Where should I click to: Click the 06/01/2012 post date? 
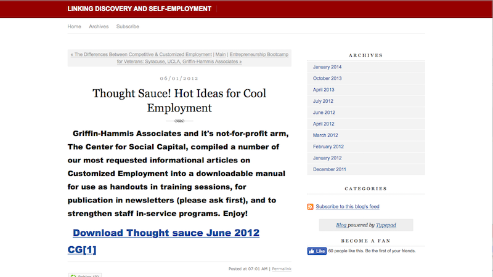[x=179, y=78]
